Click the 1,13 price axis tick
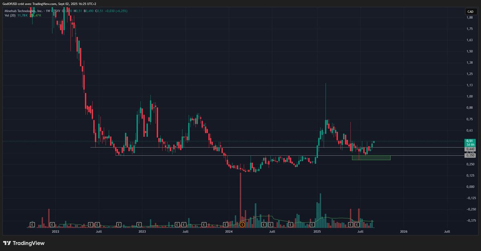The width and height of the screenshot is (481, 251). (470, 85)
